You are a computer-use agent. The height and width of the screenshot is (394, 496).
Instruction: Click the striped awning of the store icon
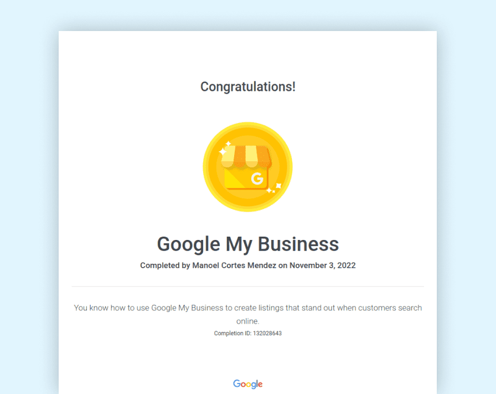click(245, 156)
